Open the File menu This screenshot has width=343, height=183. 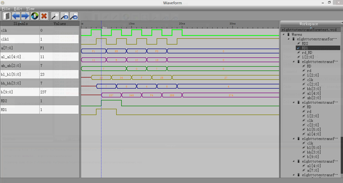point(6,9)
